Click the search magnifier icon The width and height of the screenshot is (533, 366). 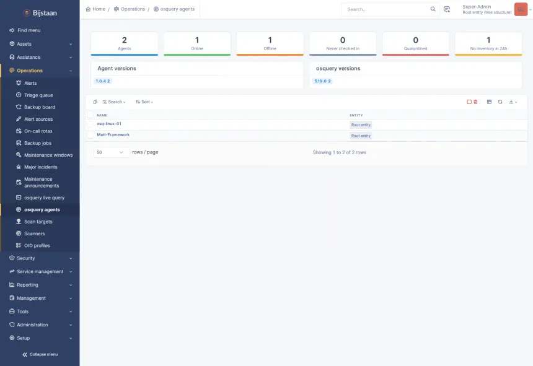coord(433,9)
